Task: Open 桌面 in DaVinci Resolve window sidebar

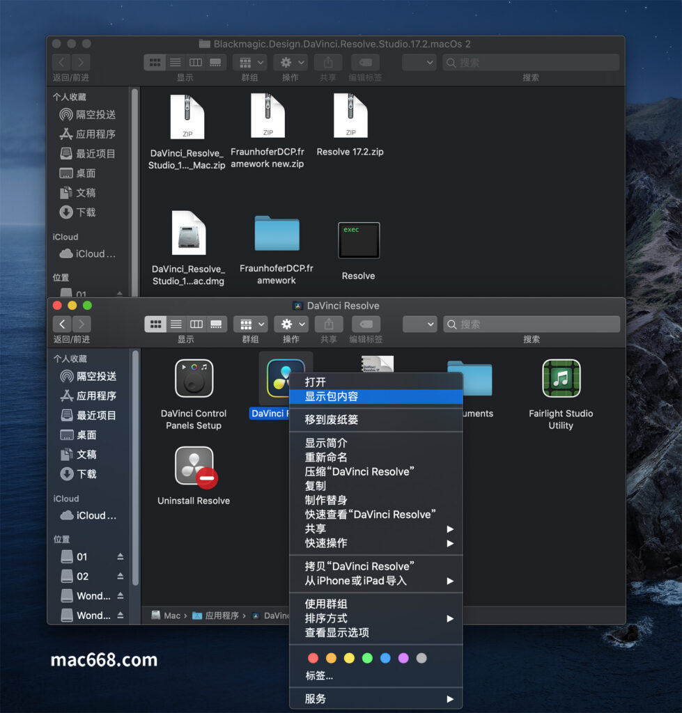Action: pos(78,435)
